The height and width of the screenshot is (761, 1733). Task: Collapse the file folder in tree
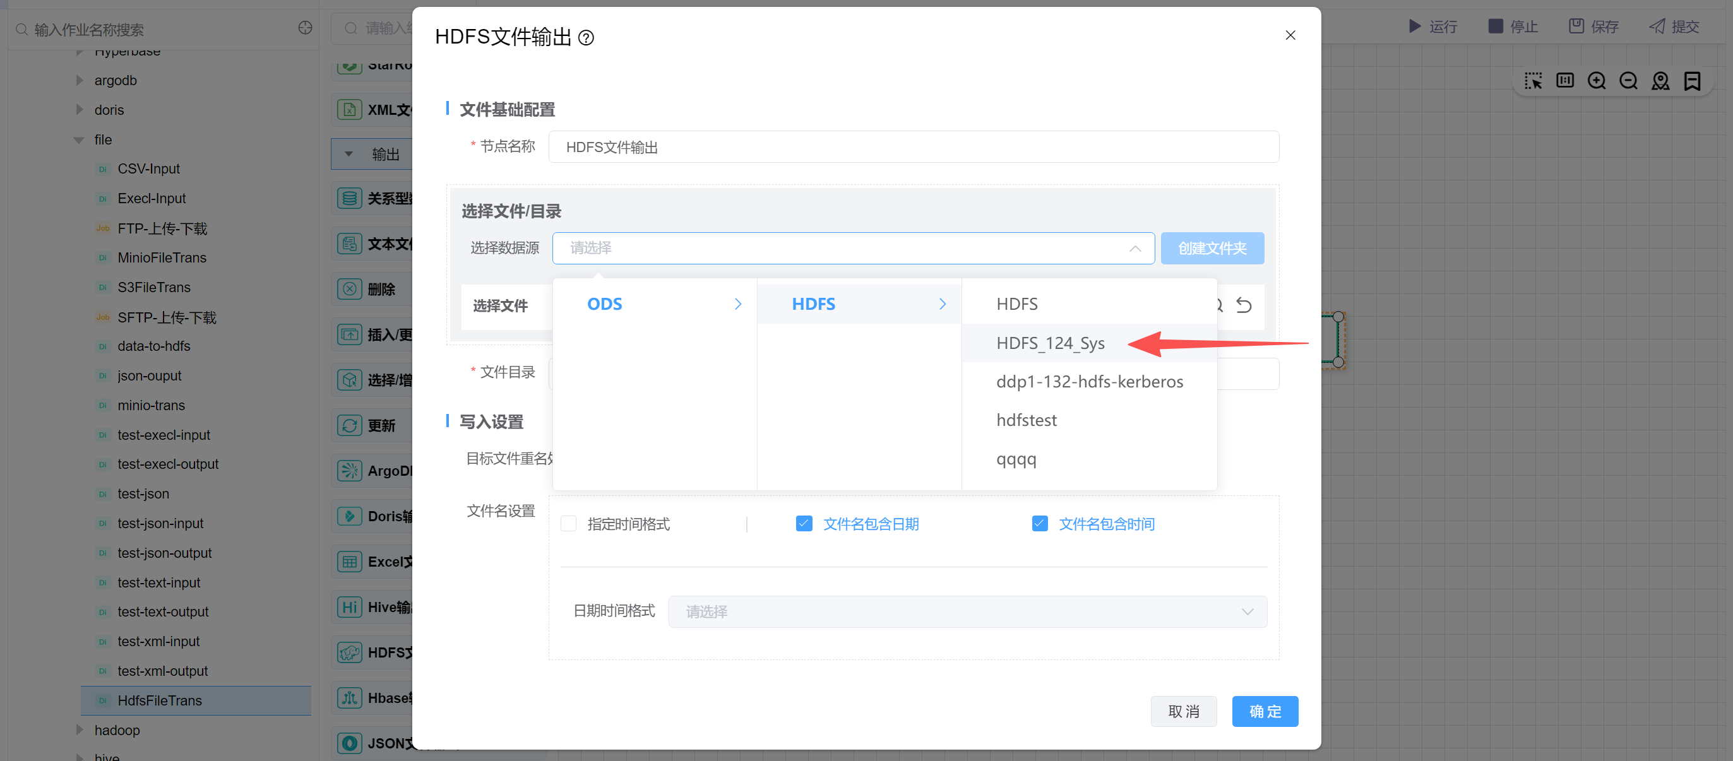click(80, 140)
